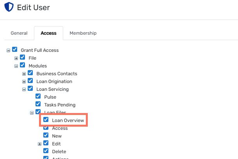Toggle the Delete permission checkbox
Viewport: 238px width, 159px height.
46,151
